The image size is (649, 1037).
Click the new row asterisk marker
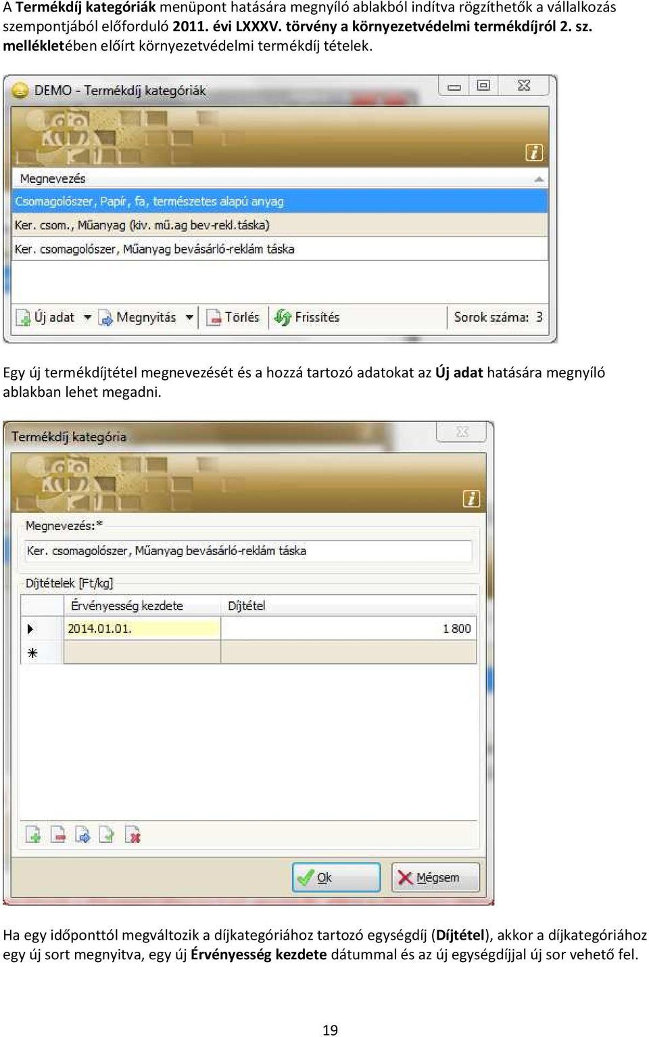[32, 652]
